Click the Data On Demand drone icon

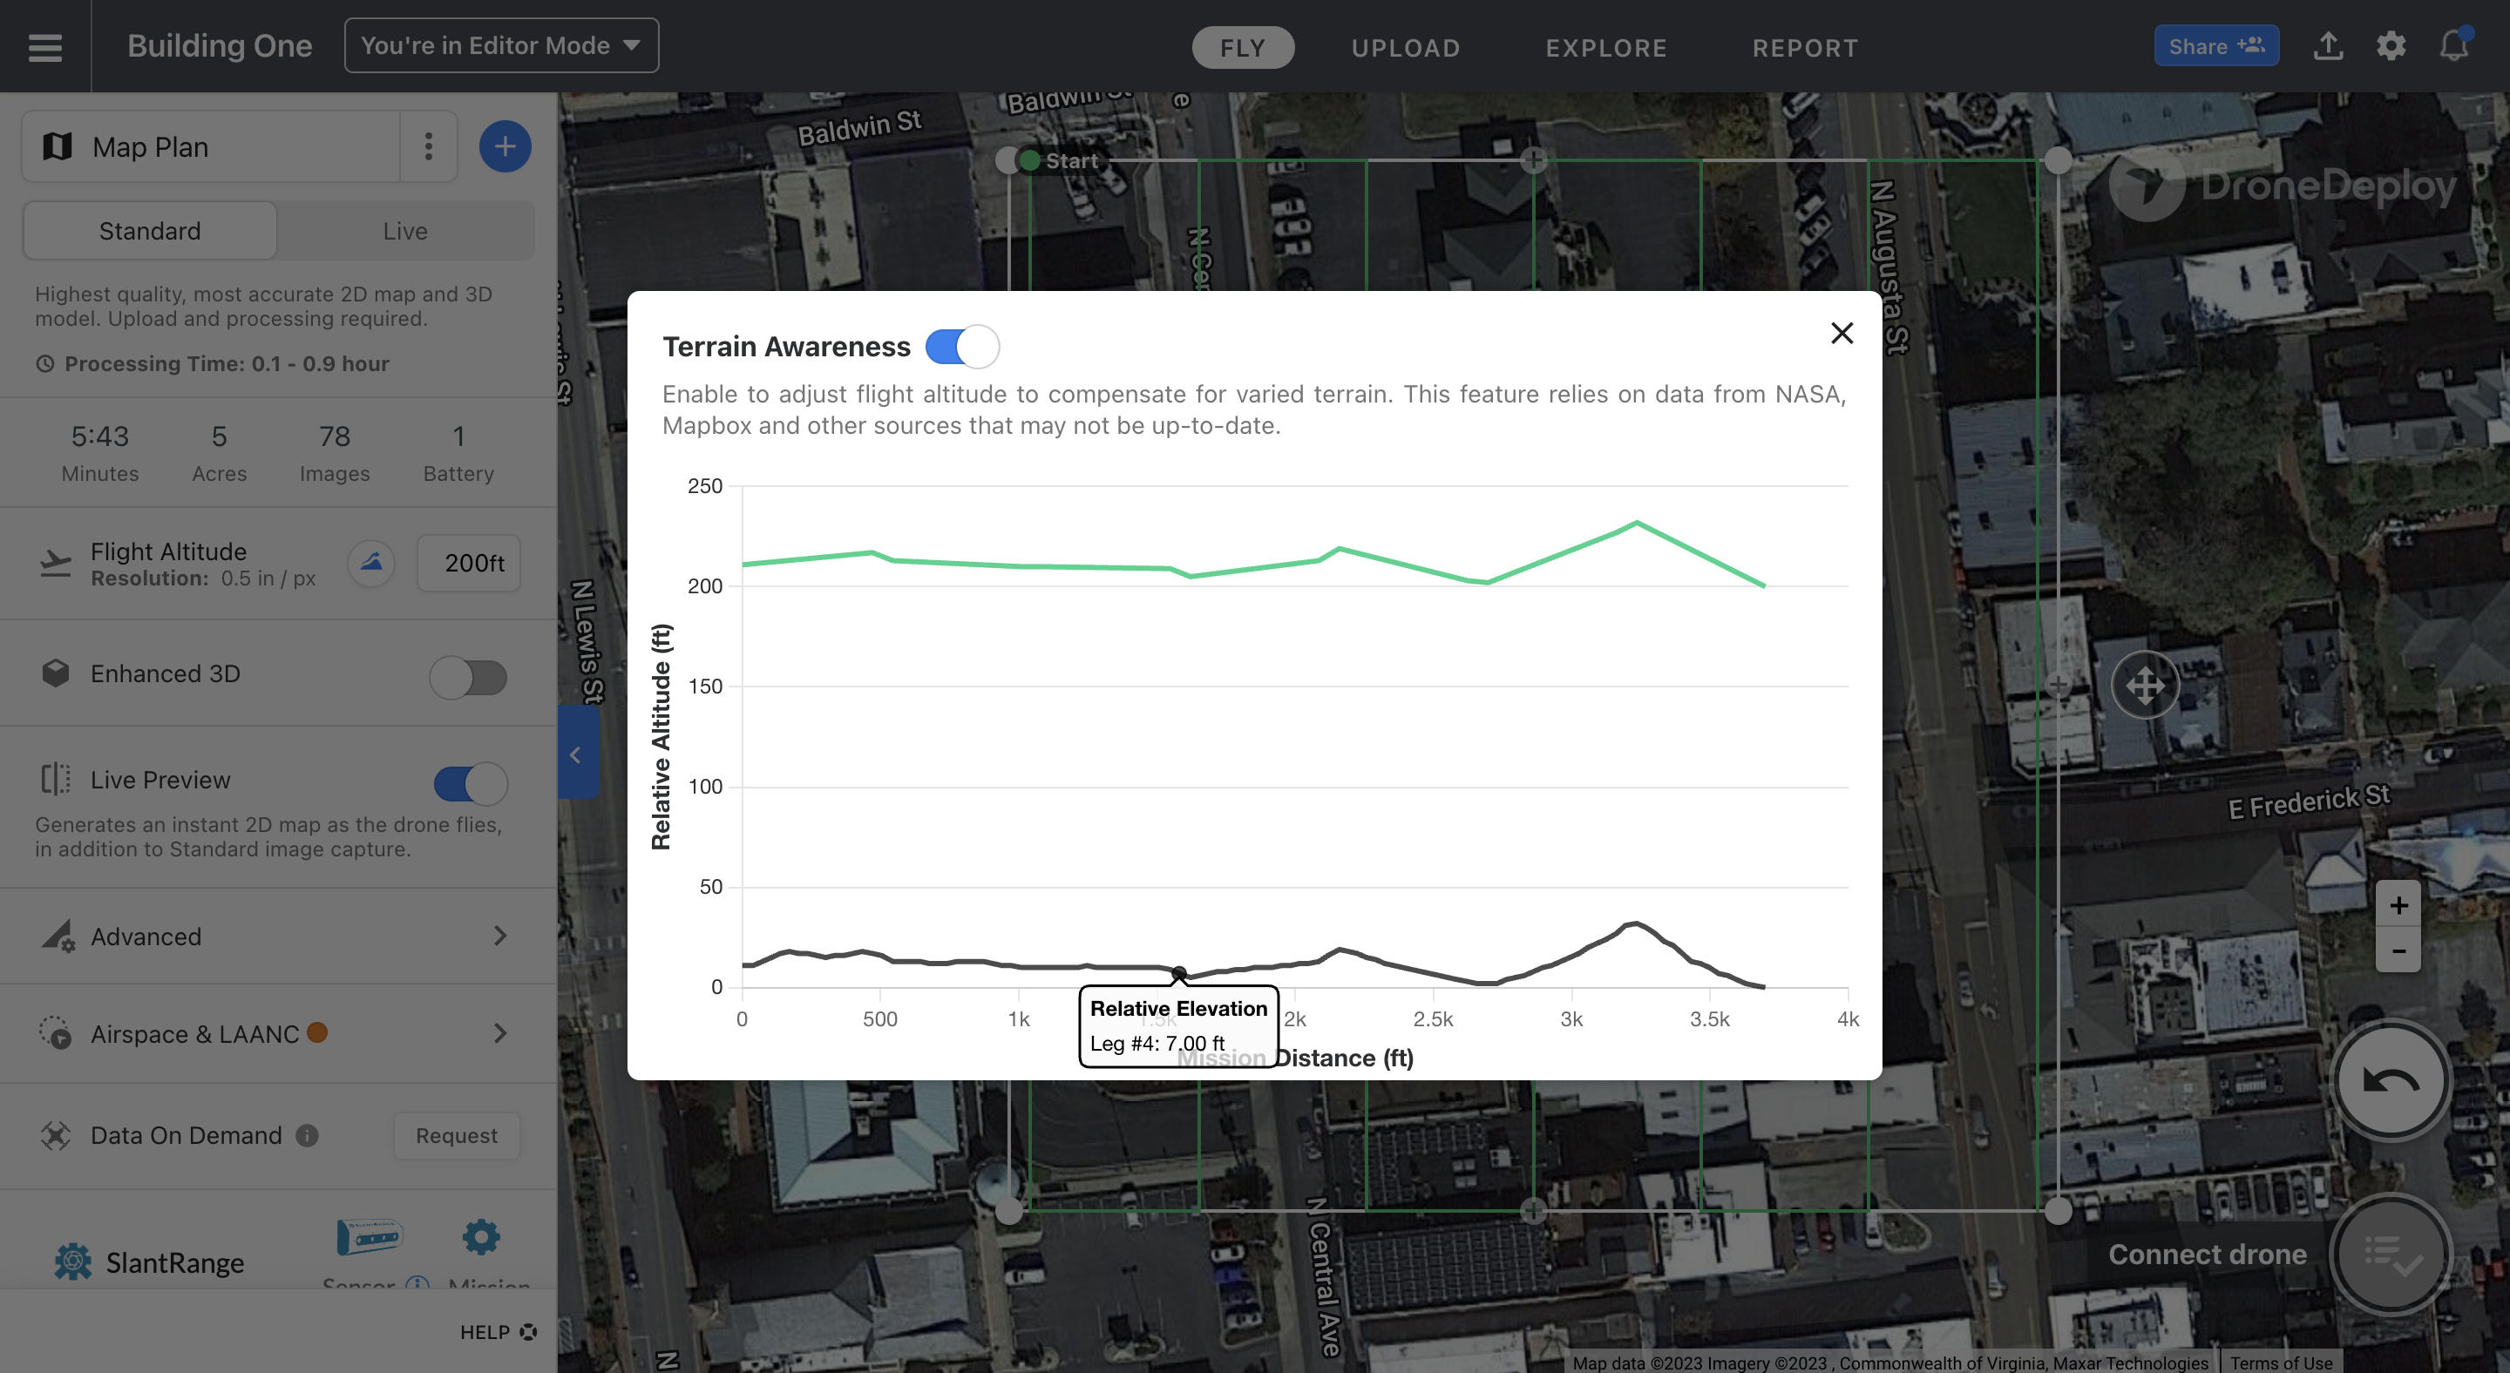pyautogui.click(x=56, y=1135)
